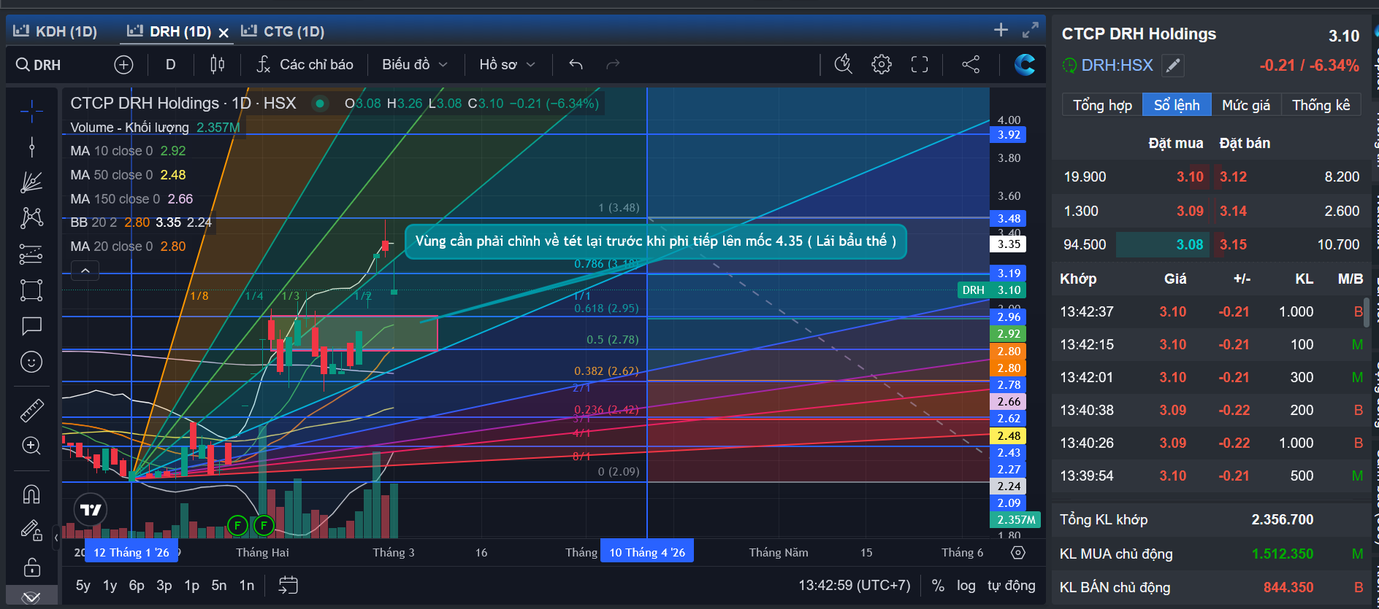
Task: Undo the last chart action
Action: pyautogui.click(x=576, y=65)
